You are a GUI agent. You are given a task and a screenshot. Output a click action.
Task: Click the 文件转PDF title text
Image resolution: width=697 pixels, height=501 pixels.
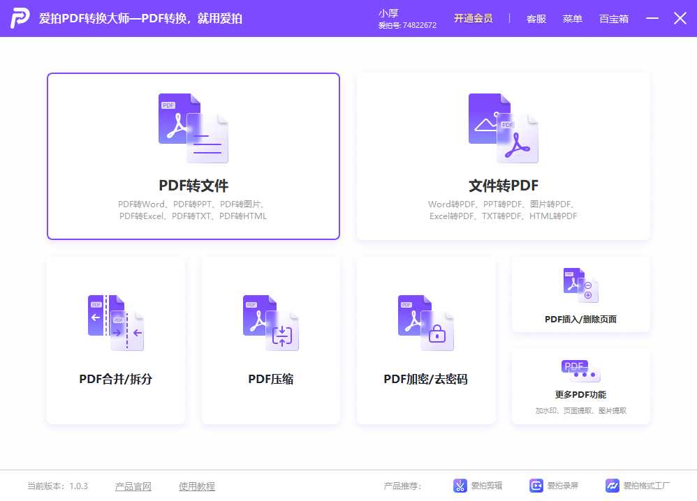click(x=503, y=186)
